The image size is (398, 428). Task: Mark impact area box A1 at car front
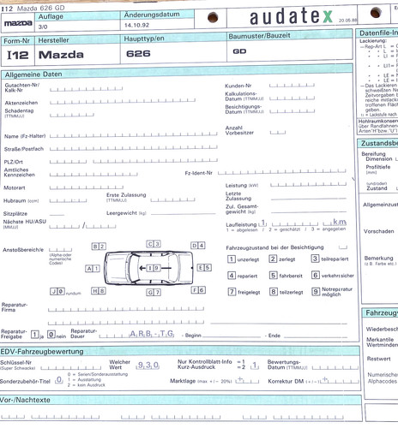[x=93, y=269]
